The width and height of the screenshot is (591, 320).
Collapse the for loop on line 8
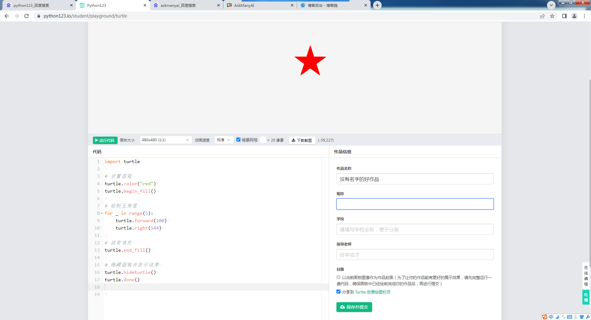tap(102, 213)
